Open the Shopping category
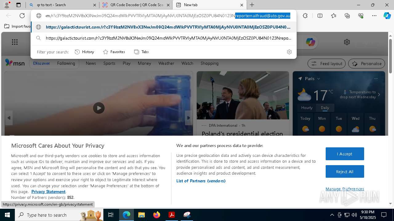Viewport: 394px width, 221px height. (x=209, y=63)
